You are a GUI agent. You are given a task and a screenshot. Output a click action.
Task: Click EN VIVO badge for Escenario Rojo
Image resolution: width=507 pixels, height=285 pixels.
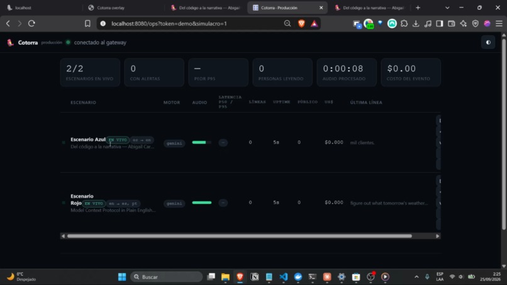[x=94, y=203]
